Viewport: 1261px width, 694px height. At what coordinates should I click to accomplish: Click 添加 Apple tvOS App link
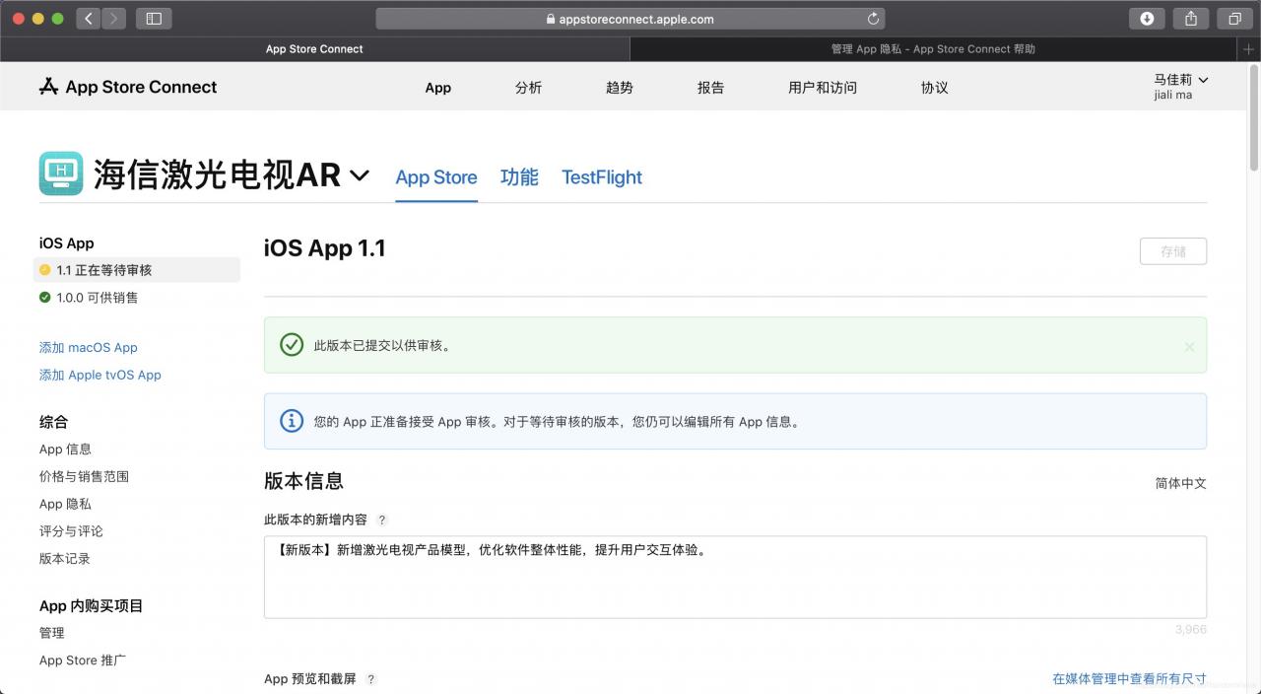pos(100,376)
